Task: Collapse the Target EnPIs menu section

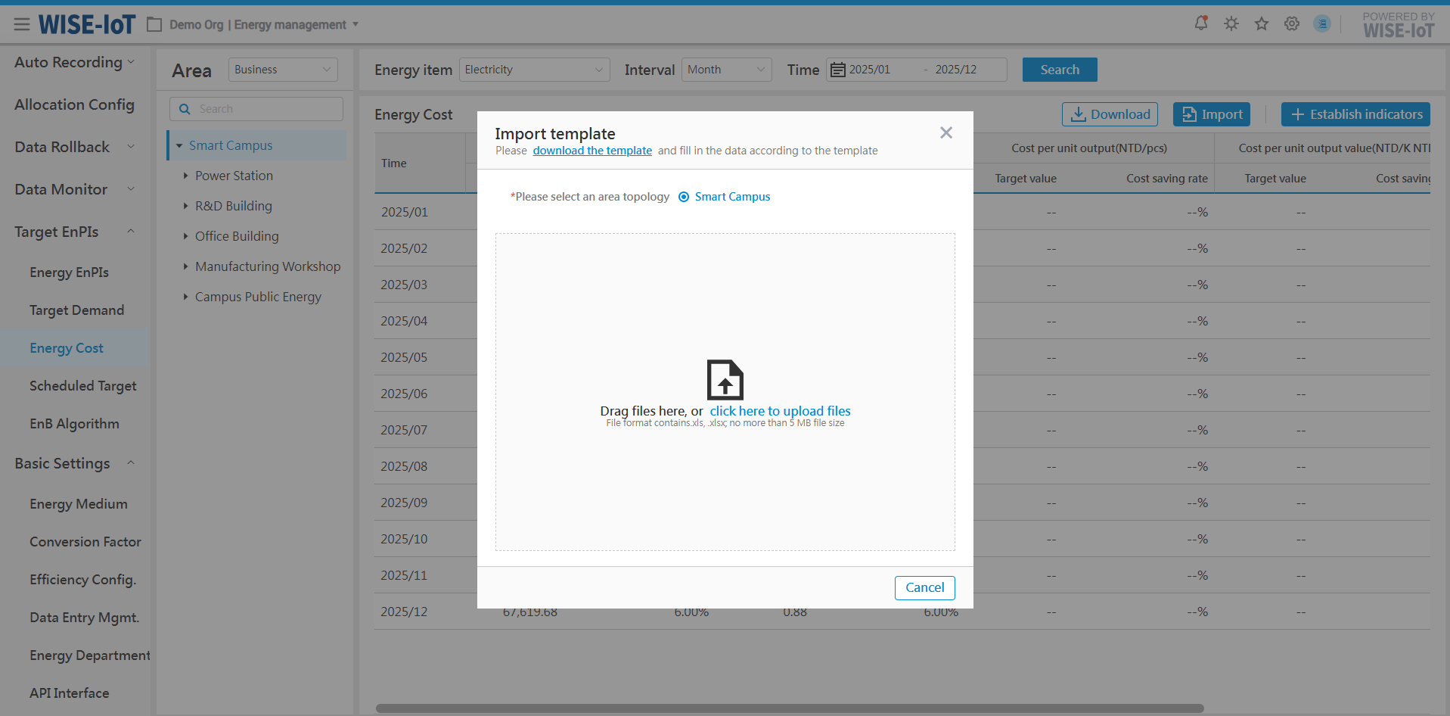Action: [x=131, y=232]
